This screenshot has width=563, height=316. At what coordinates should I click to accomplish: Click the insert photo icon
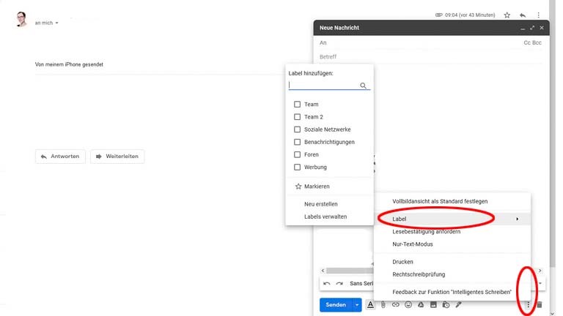tap(433, 304)
